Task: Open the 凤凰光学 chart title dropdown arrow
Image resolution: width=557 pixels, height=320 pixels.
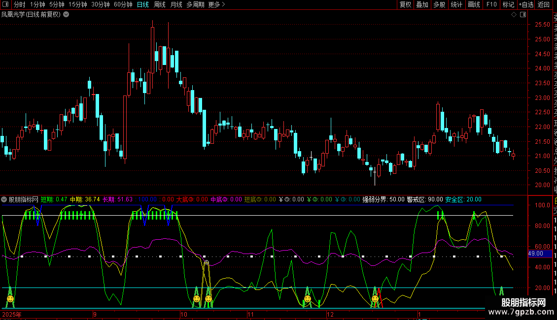Action: 66,15
